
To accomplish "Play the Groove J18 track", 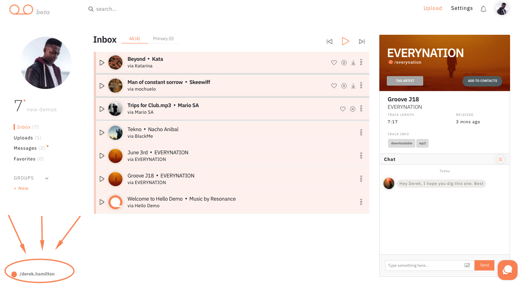I will click(102, 179).
